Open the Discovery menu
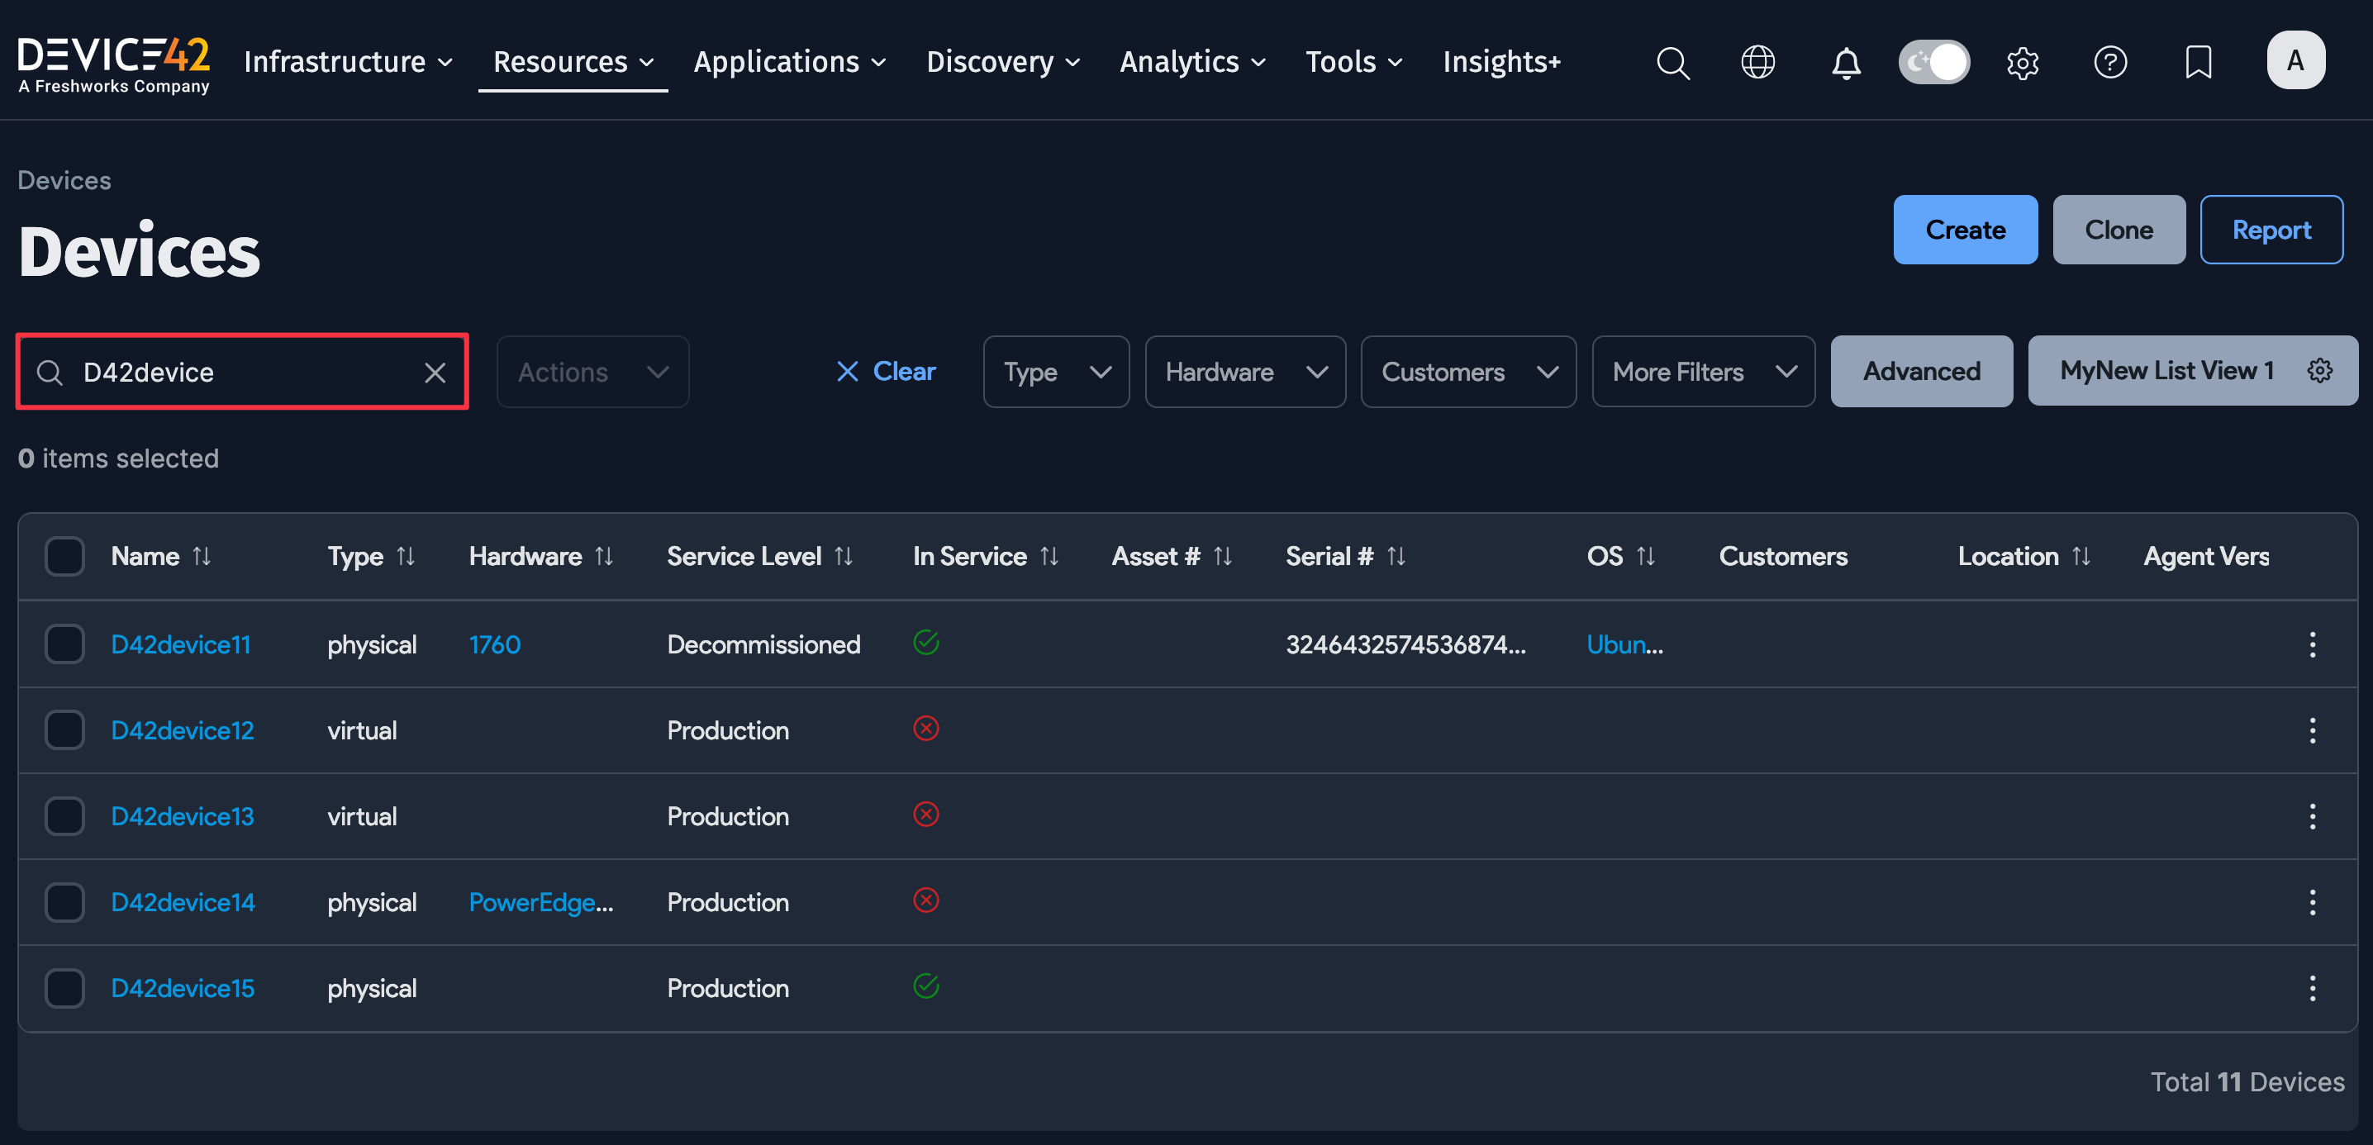The image size is (2373, 1145). click(x=1002, y=62)
